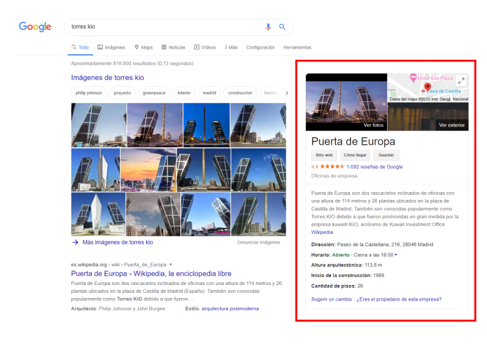Switch to the Noticias tab
The image size is (487, 346).
[173, 47]
